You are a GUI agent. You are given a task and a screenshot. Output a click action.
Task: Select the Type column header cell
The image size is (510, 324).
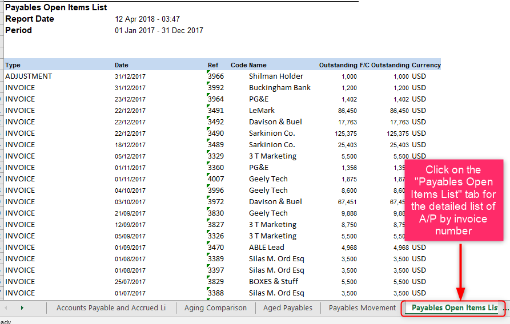pos(13,65)
